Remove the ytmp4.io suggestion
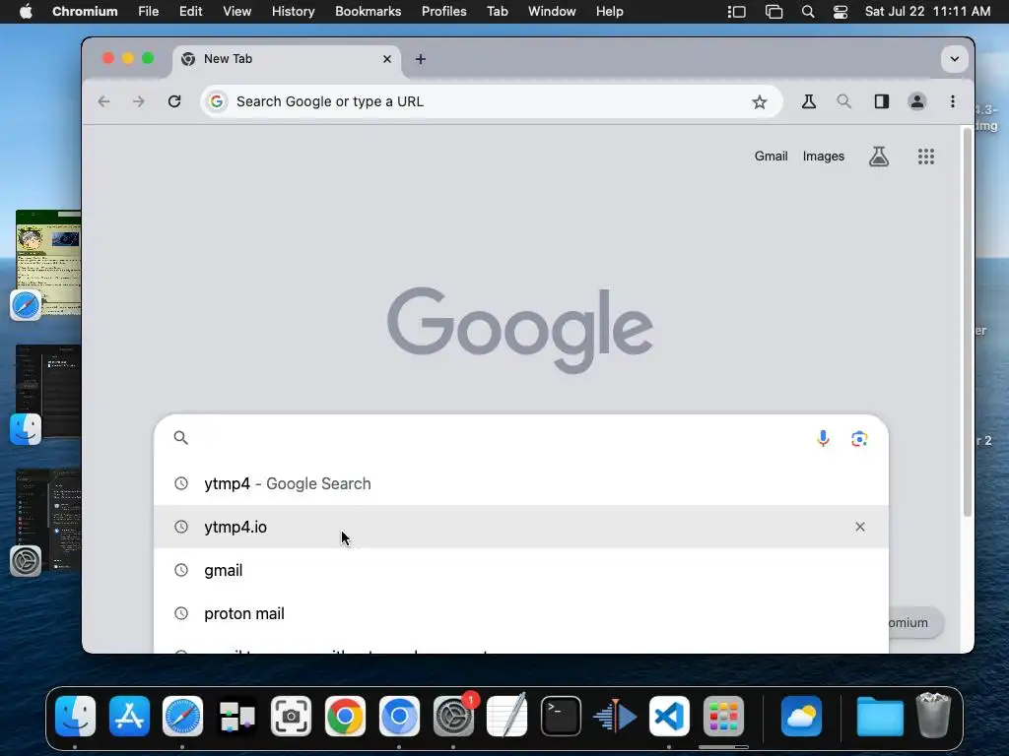The height and width of the screenshot is (756, 1009). [x=859, y=527]
